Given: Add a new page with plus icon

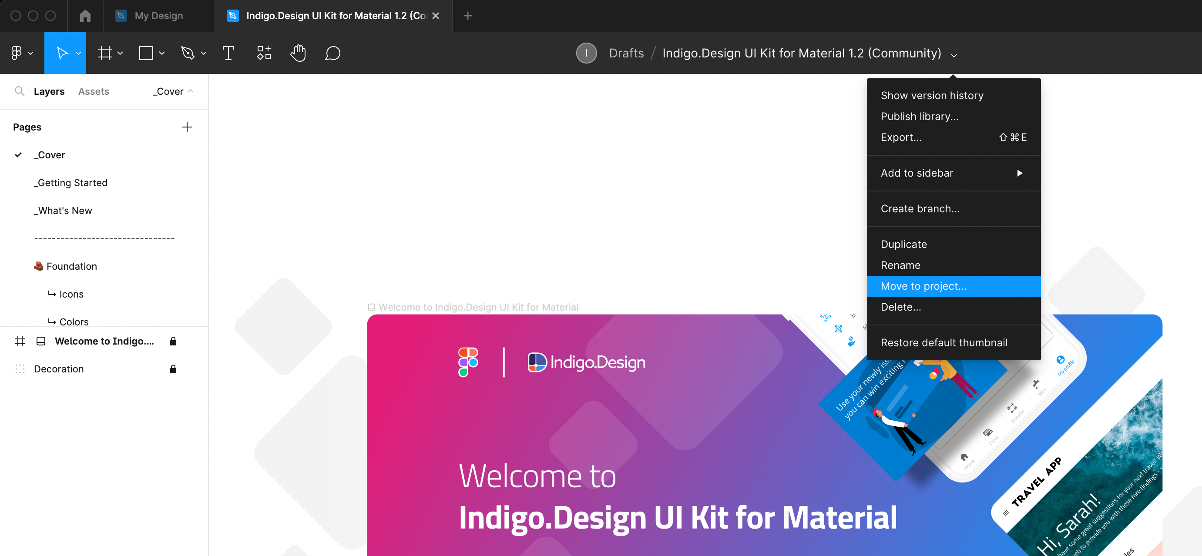Looking at the screenshot, I should [187, 127].
